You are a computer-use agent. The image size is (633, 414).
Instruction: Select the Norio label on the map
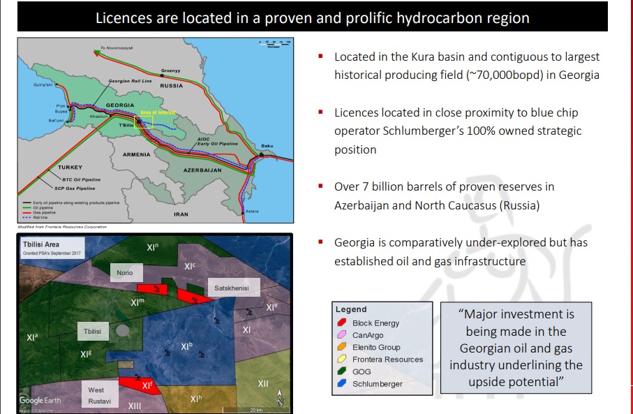tap(126, 273)
